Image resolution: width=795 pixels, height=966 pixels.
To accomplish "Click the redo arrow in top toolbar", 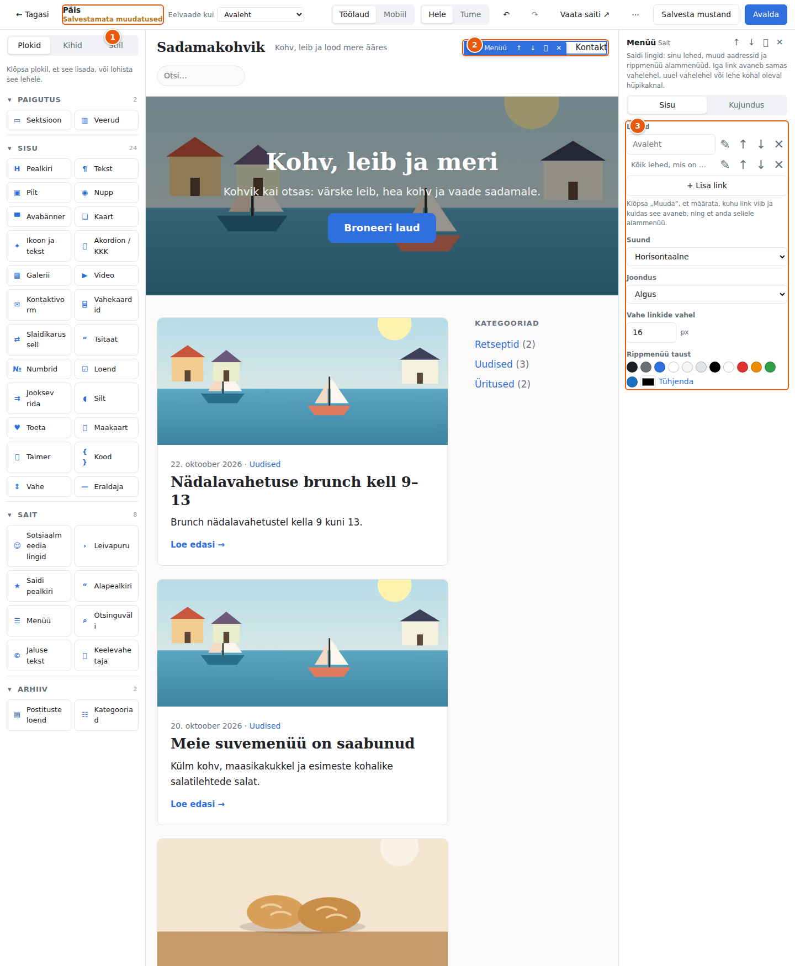I will pyautogui.click(x=534, y=14).
